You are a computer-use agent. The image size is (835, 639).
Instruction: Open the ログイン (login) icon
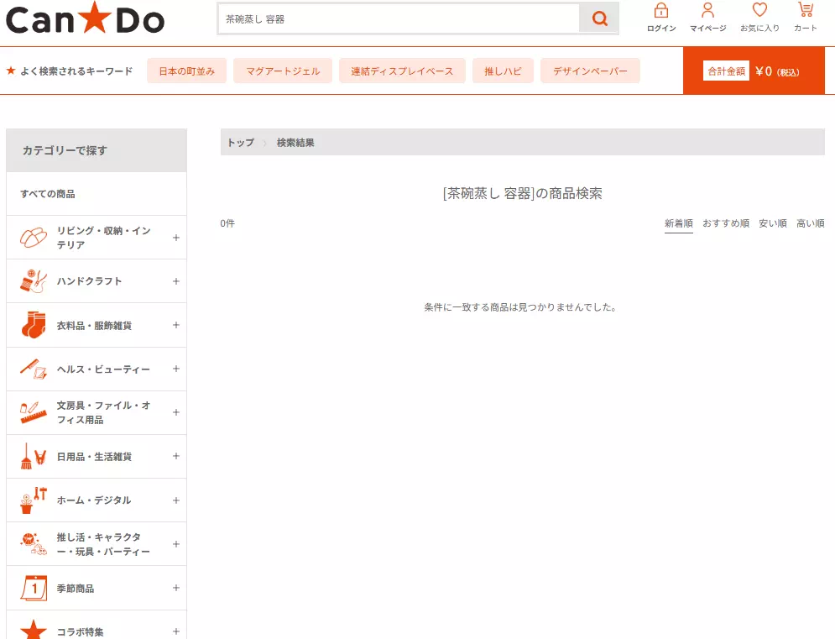coord(660,12)
